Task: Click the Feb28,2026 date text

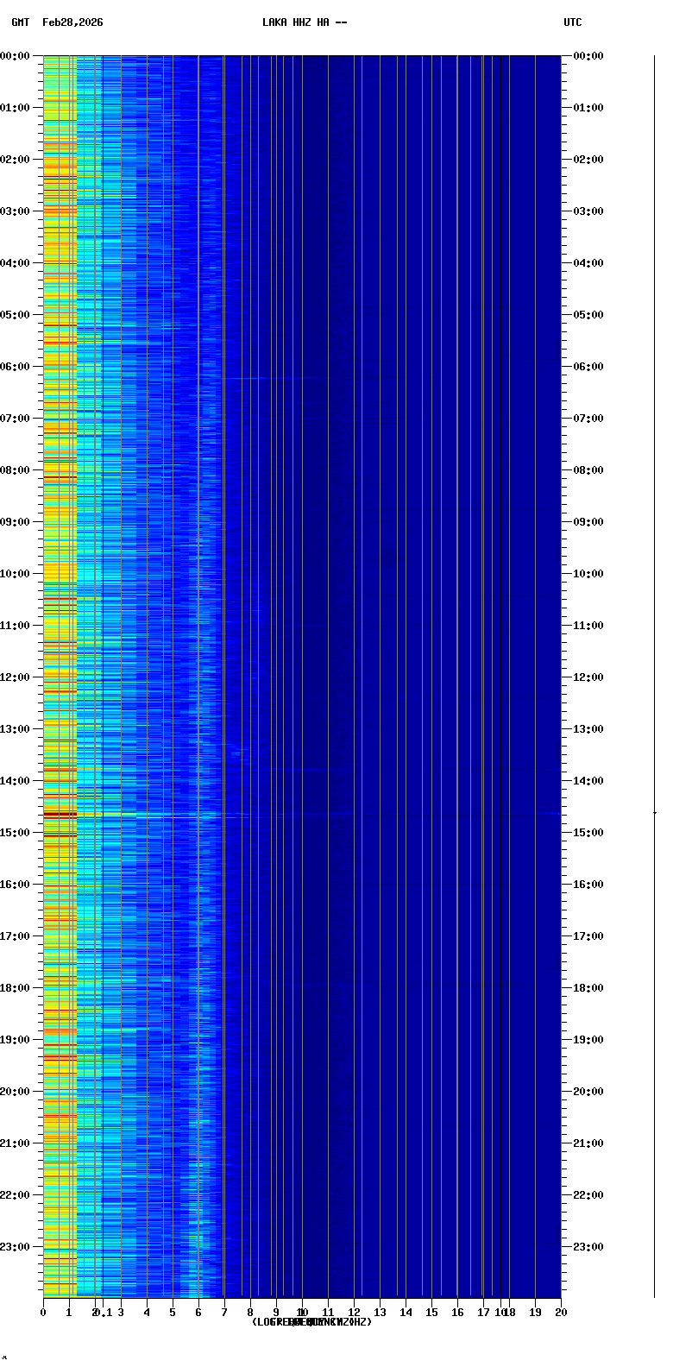Action: click(x=72, y=22)
